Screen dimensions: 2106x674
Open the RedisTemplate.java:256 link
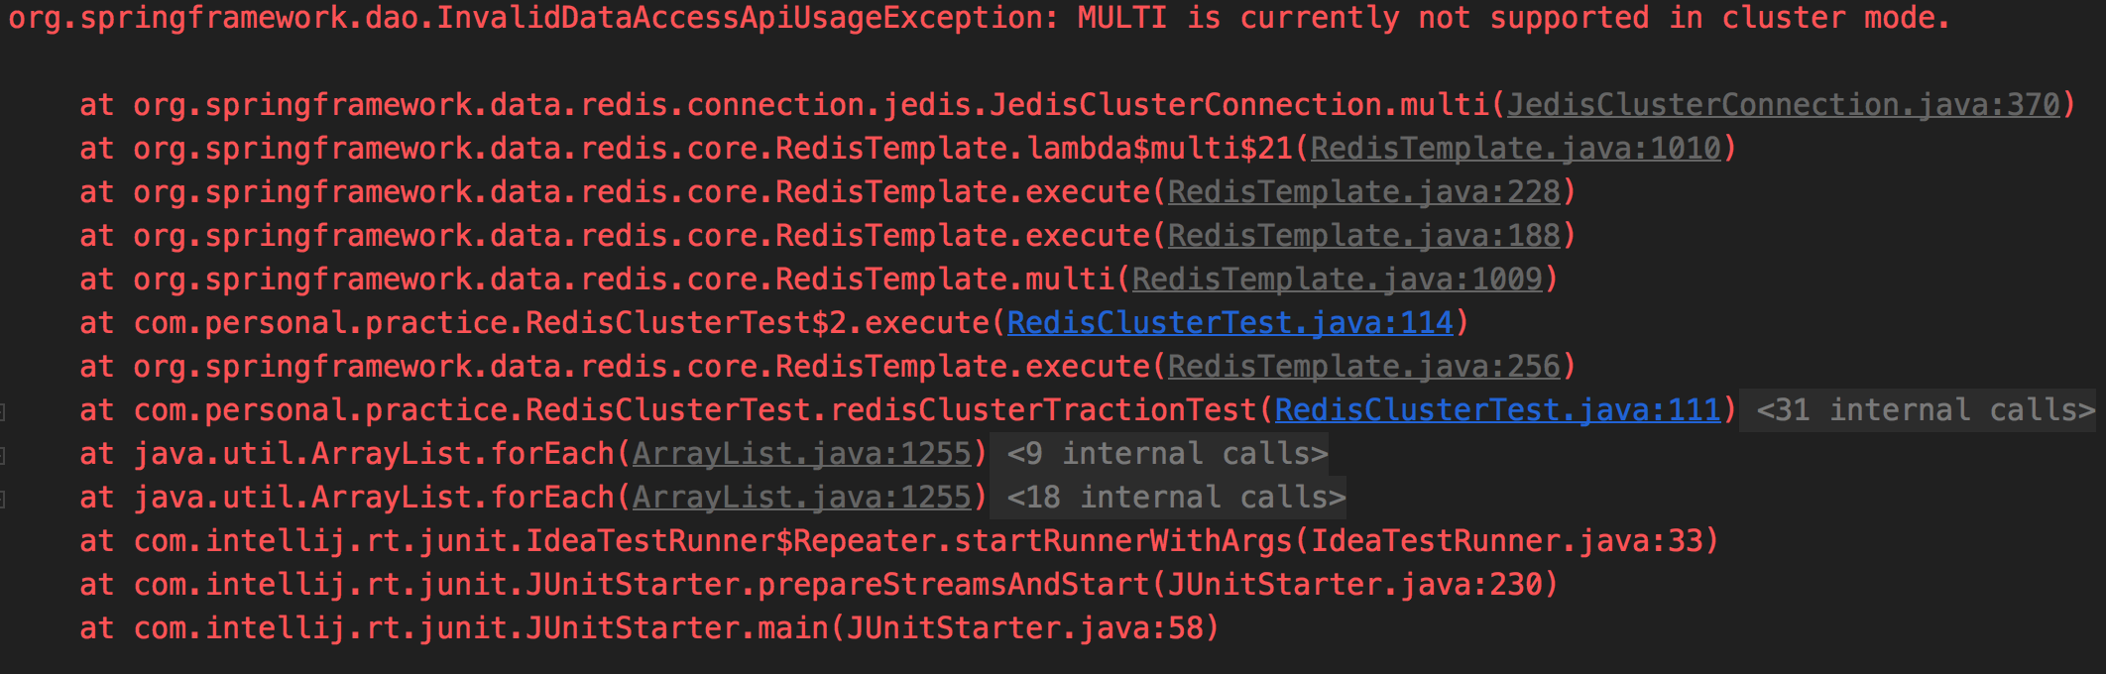(1364, 366)
